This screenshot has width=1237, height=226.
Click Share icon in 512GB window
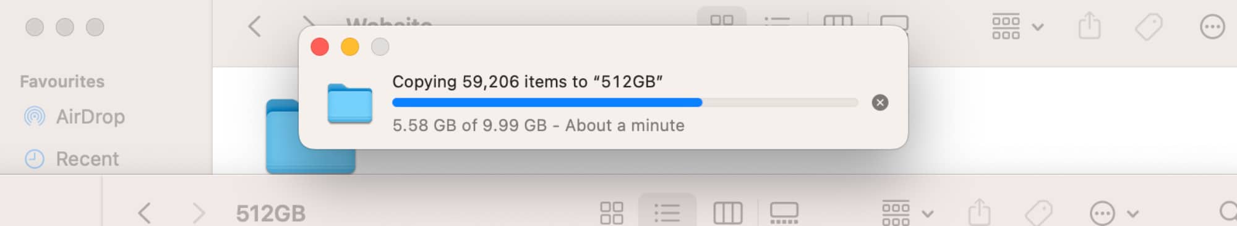click(979, 213)
